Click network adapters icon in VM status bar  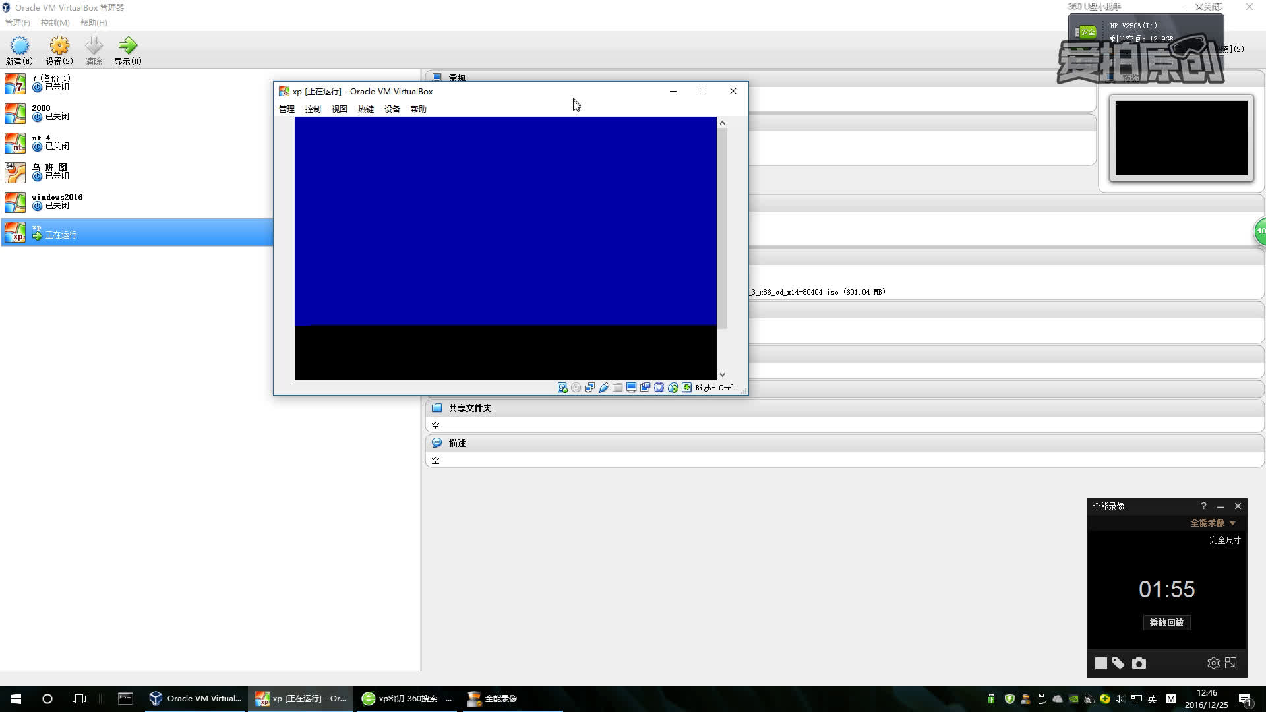(589, 388)
